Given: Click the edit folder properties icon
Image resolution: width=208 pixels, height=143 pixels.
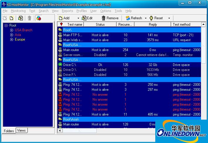Looking at the screenshot, I should [x=21, y=18].
